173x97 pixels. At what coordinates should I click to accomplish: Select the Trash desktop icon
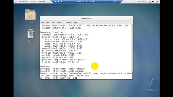click(x=30, y=35)
